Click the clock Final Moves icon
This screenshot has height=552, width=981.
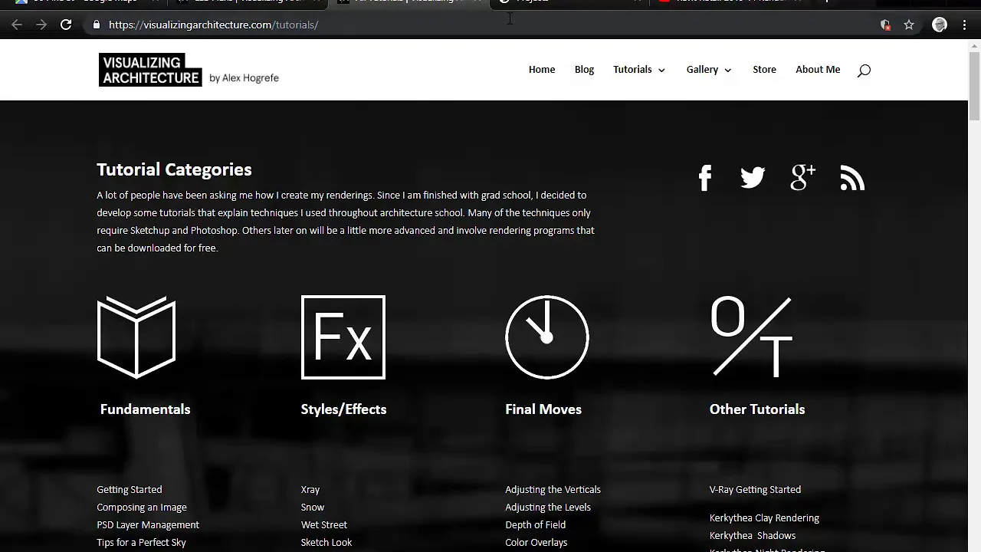tap(547, 337)
